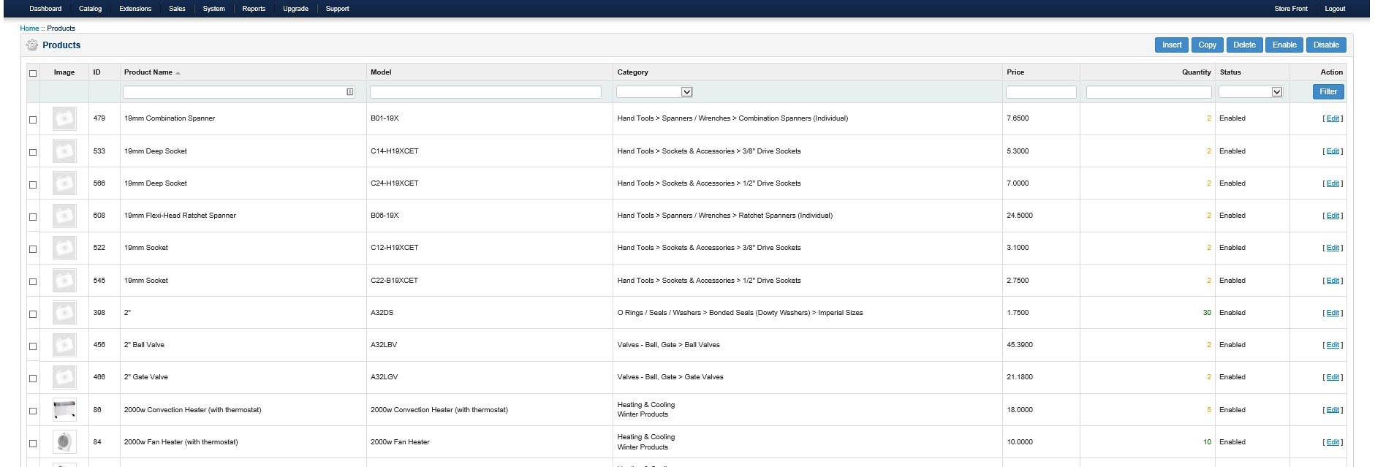Screen dimensions: 1375x467
Task: Click autofill icon inside Product Name filter
Action: coord(349,92)
